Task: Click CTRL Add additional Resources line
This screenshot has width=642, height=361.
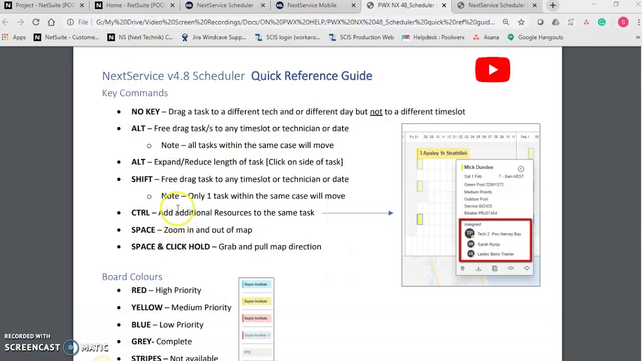Action: [x=223, y=213]
